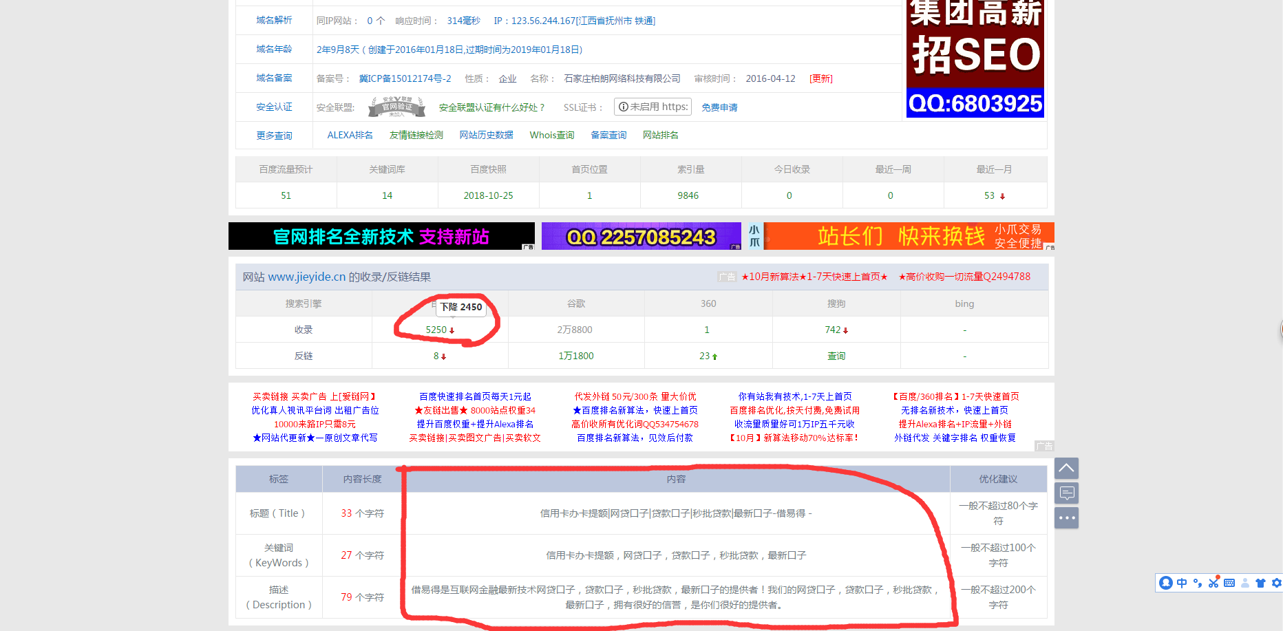
Task: Click the Sogou input method logo icon
Action: tap(1165, 583)
